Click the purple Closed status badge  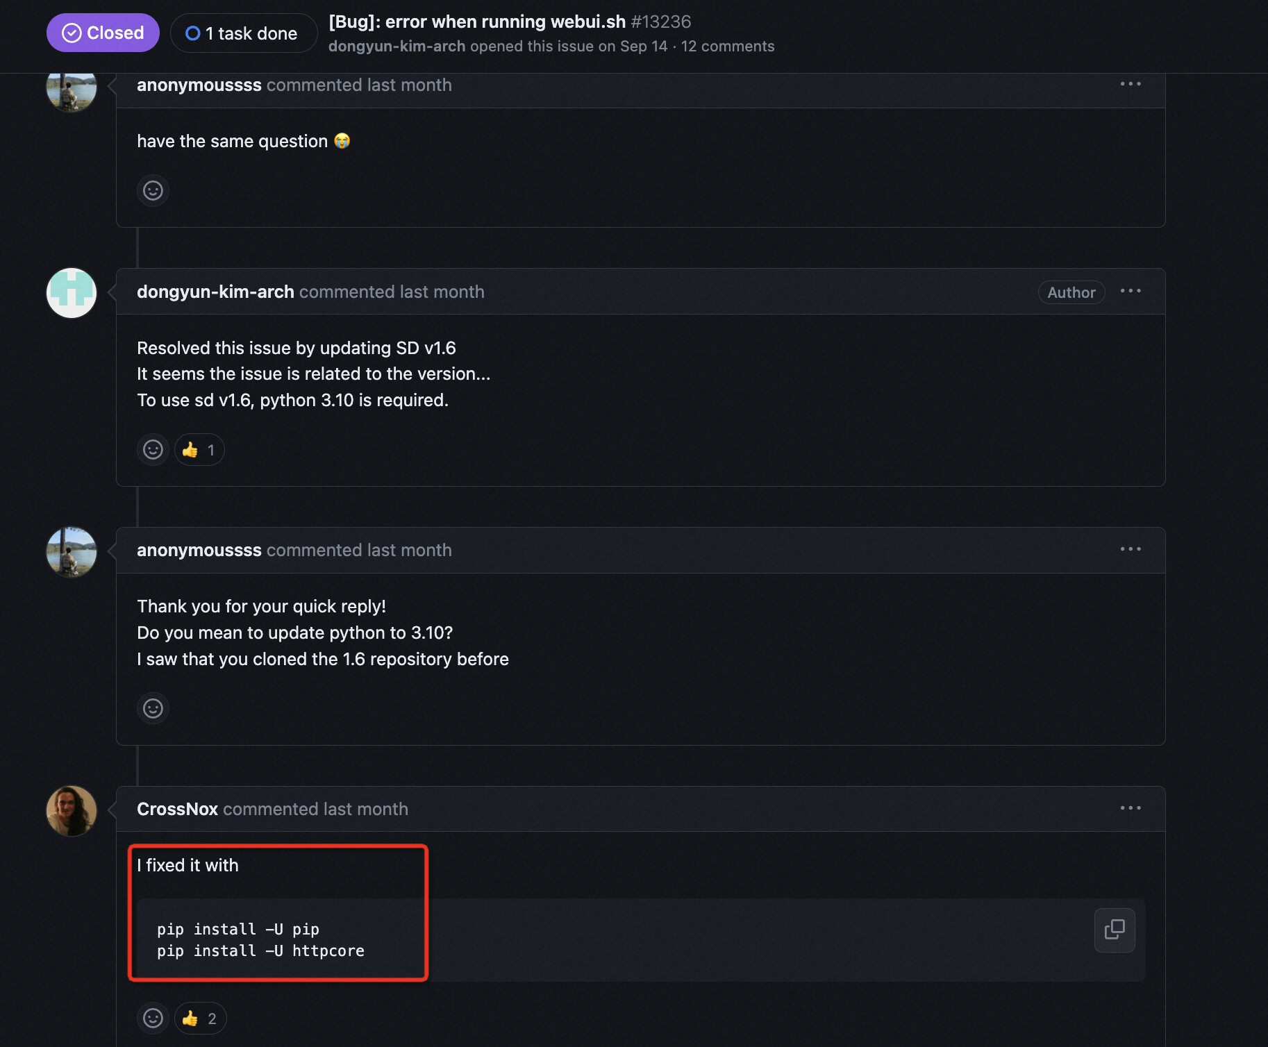coord(103,33)
